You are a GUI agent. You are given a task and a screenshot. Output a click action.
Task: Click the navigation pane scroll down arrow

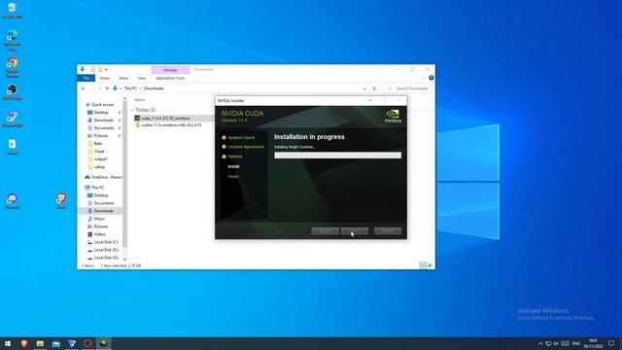click(124, 260)
